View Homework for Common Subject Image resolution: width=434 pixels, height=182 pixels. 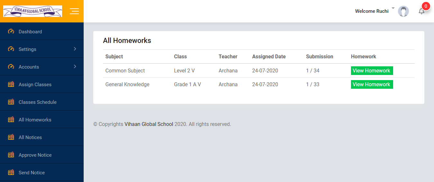click(x=372, y=71)
